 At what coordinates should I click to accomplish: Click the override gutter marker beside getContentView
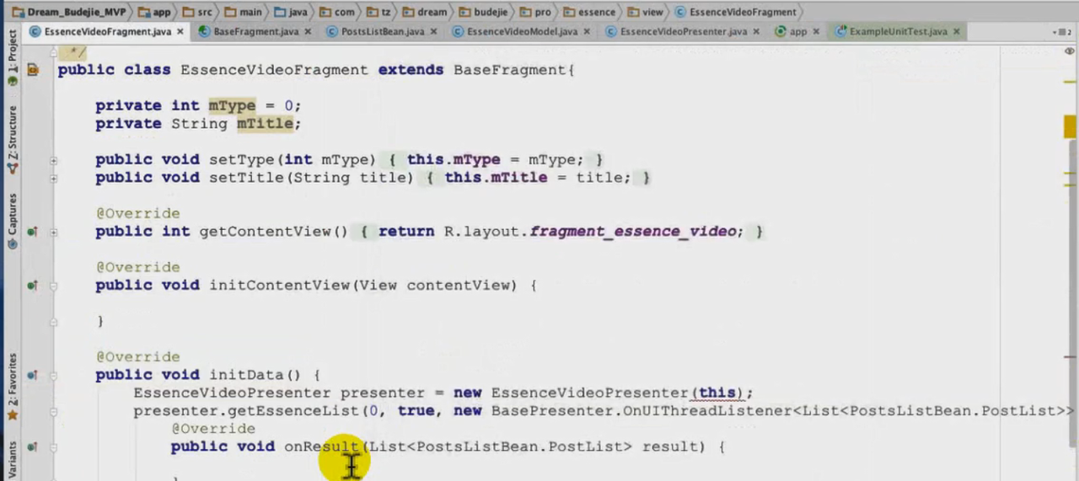pyautogui.click(x=32, y=232)
